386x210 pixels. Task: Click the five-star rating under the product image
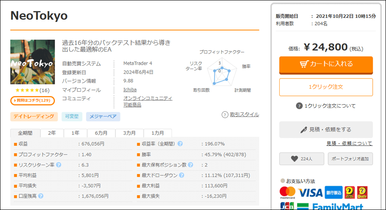pos(27,90)
